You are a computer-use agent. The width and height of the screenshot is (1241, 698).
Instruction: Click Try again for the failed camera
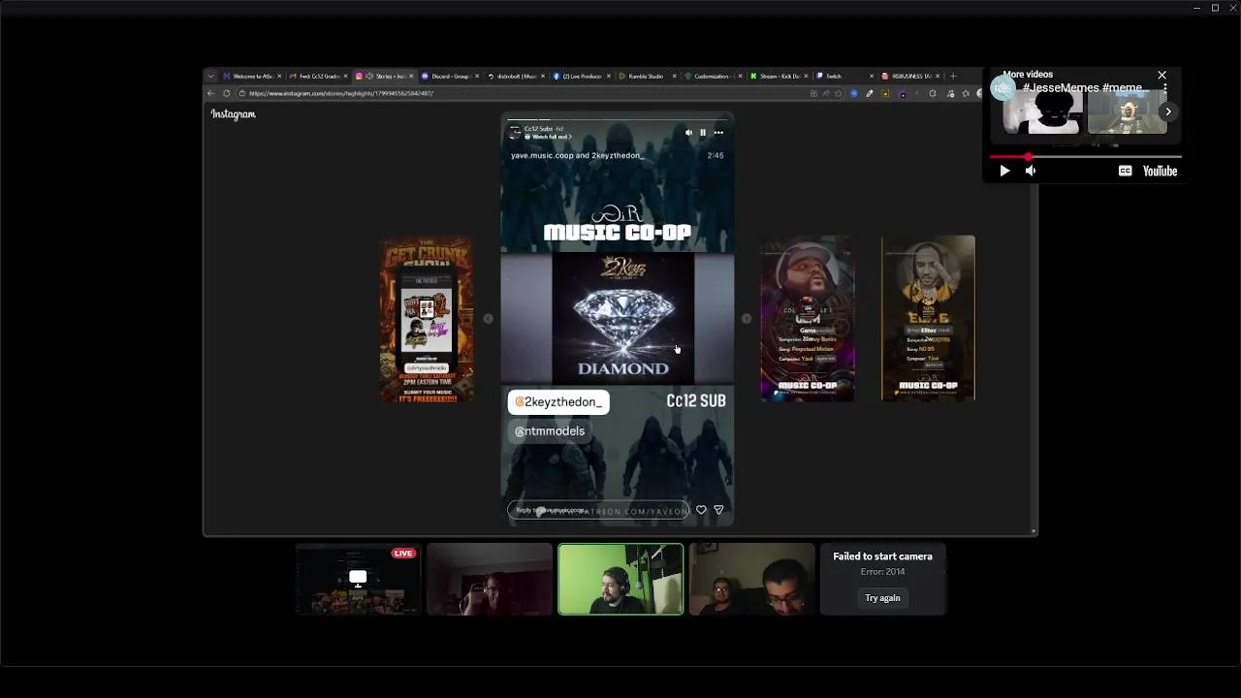(882, 598)
